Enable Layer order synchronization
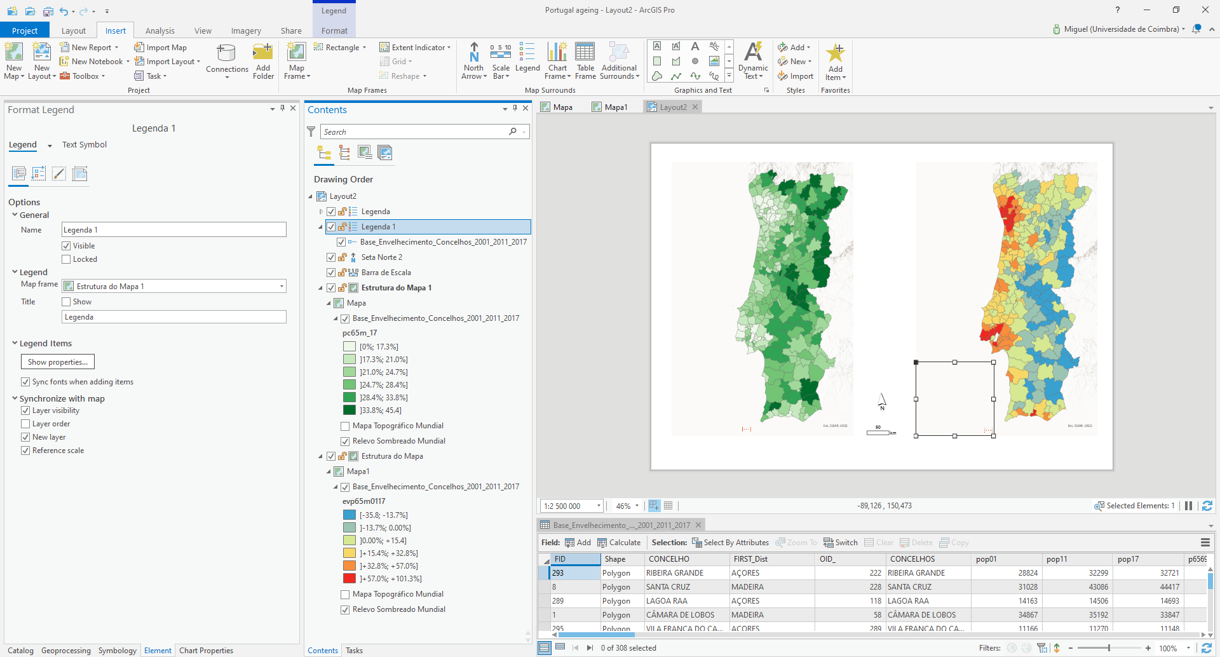Viewport: 1220px width, 657px height. pyautogui.click(x=26, y=424)
